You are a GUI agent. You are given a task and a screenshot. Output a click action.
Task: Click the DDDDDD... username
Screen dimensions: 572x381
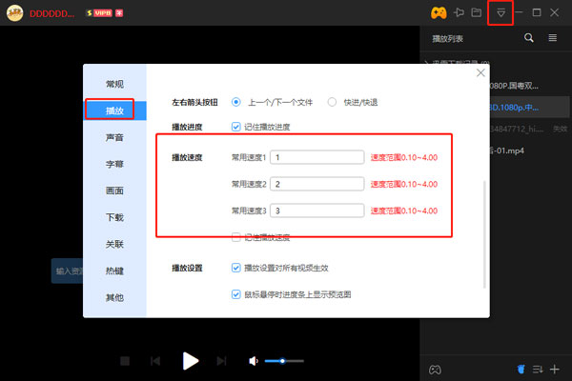click(51, 14)
